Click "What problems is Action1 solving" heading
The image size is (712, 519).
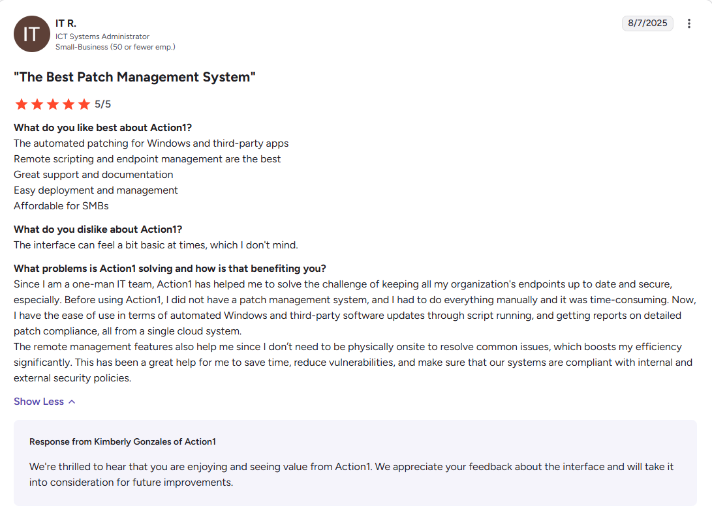click(x=170, y=269)
